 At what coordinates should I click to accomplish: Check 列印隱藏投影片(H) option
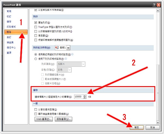pyautogui.click(x=42, y=75)
